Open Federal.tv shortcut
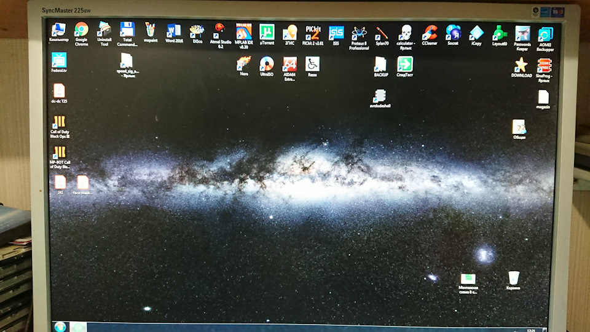Screen dimensions: 590x332 point(59,63)
